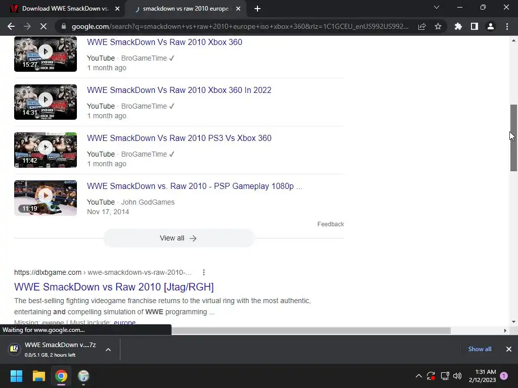518x388 pixels.
Task: Open the Extensions puzzle icon
Action: pos(458,26)
